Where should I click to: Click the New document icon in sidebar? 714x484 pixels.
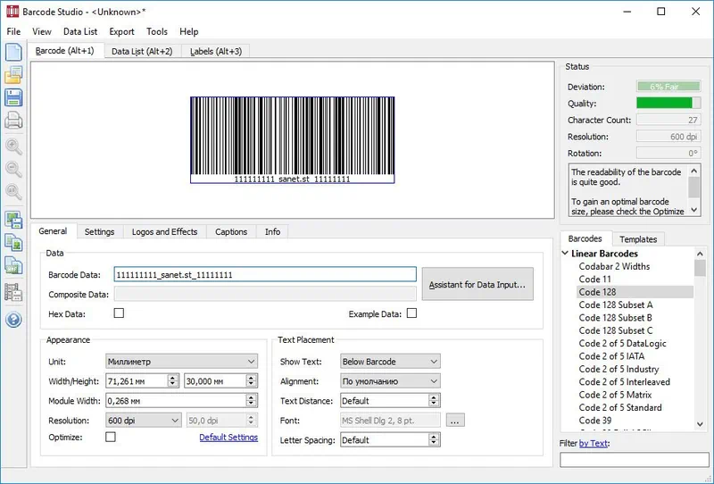(x=13, y=52)
